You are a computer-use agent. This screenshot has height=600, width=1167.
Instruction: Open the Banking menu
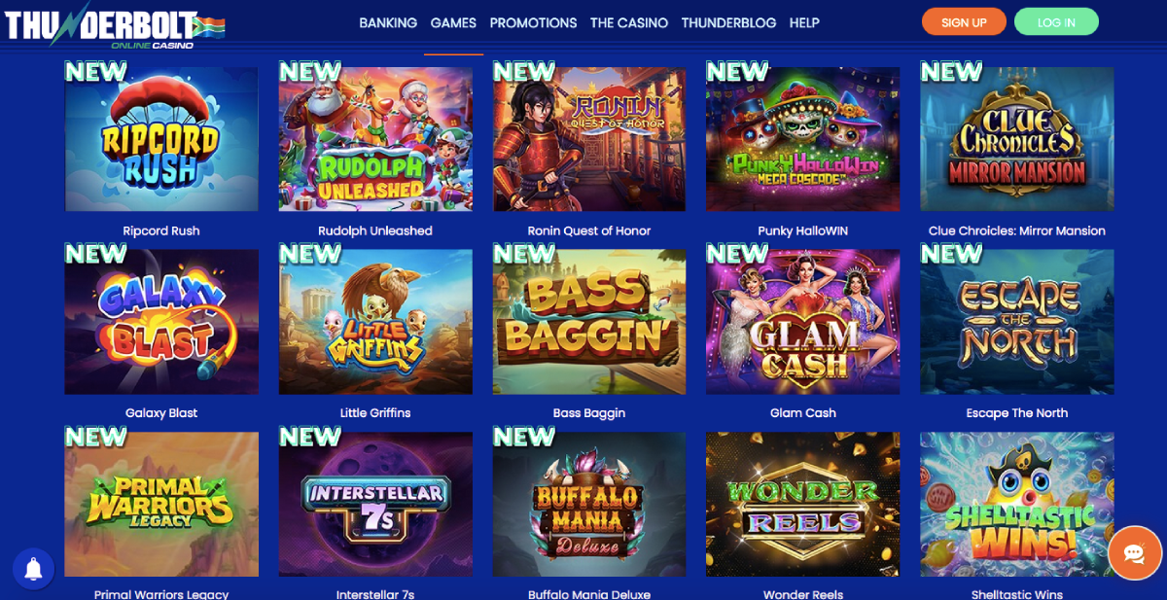click(x=388, y=22)
